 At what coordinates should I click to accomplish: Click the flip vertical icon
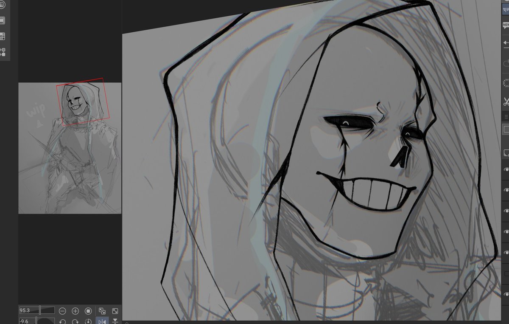[115, 321]
